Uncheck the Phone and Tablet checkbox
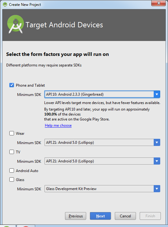Viewport: 168px width, 227px height. tap(12, 85)
